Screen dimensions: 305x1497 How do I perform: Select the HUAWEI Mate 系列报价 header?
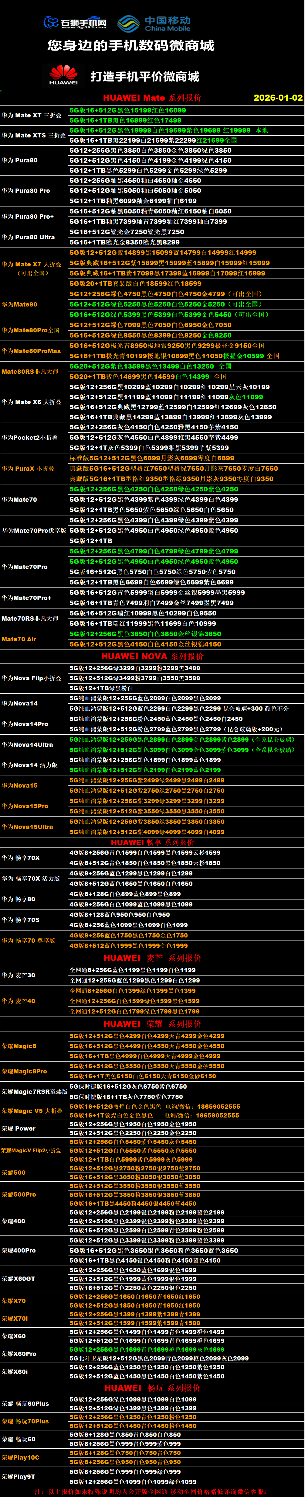pos(152,98)
